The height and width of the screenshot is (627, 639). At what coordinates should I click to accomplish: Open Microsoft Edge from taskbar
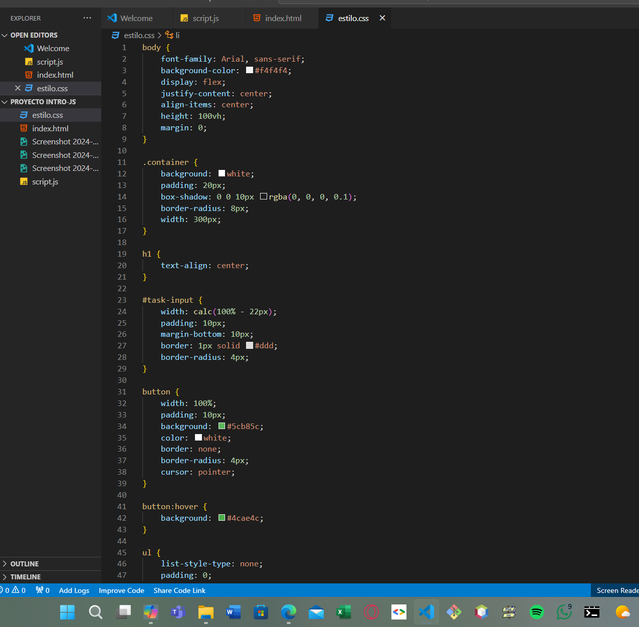click(x=289, y=612)
